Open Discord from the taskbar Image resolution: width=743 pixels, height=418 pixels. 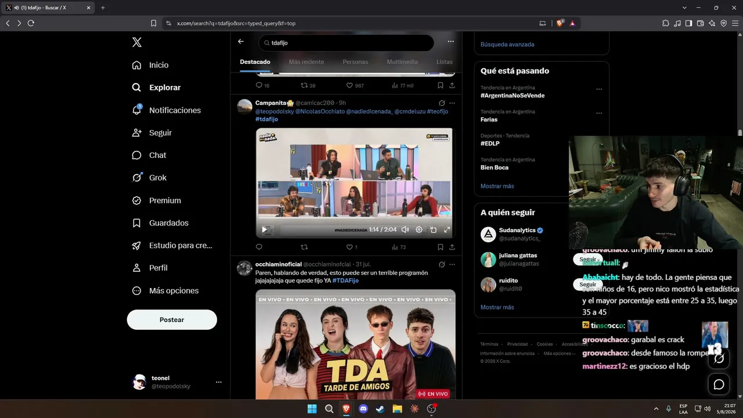pyautogui.click(x=363, y=409)
